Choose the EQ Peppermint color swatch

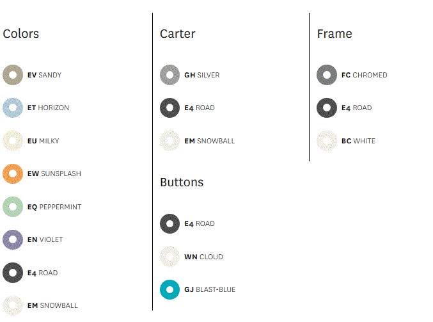[x=13, y=207]
